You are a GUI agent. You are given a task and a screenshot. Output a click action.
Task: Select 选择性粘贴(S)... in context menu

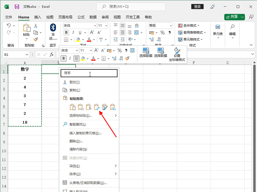click(x=89, y=115)
